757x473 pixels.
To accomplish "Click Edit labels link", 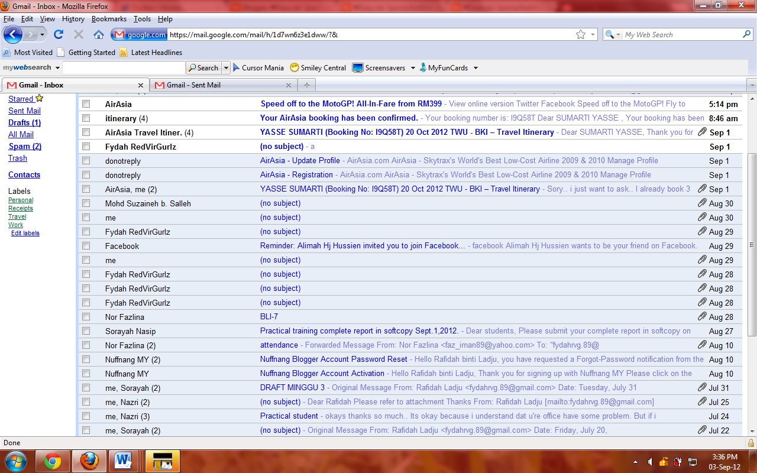I will (25, 233).
